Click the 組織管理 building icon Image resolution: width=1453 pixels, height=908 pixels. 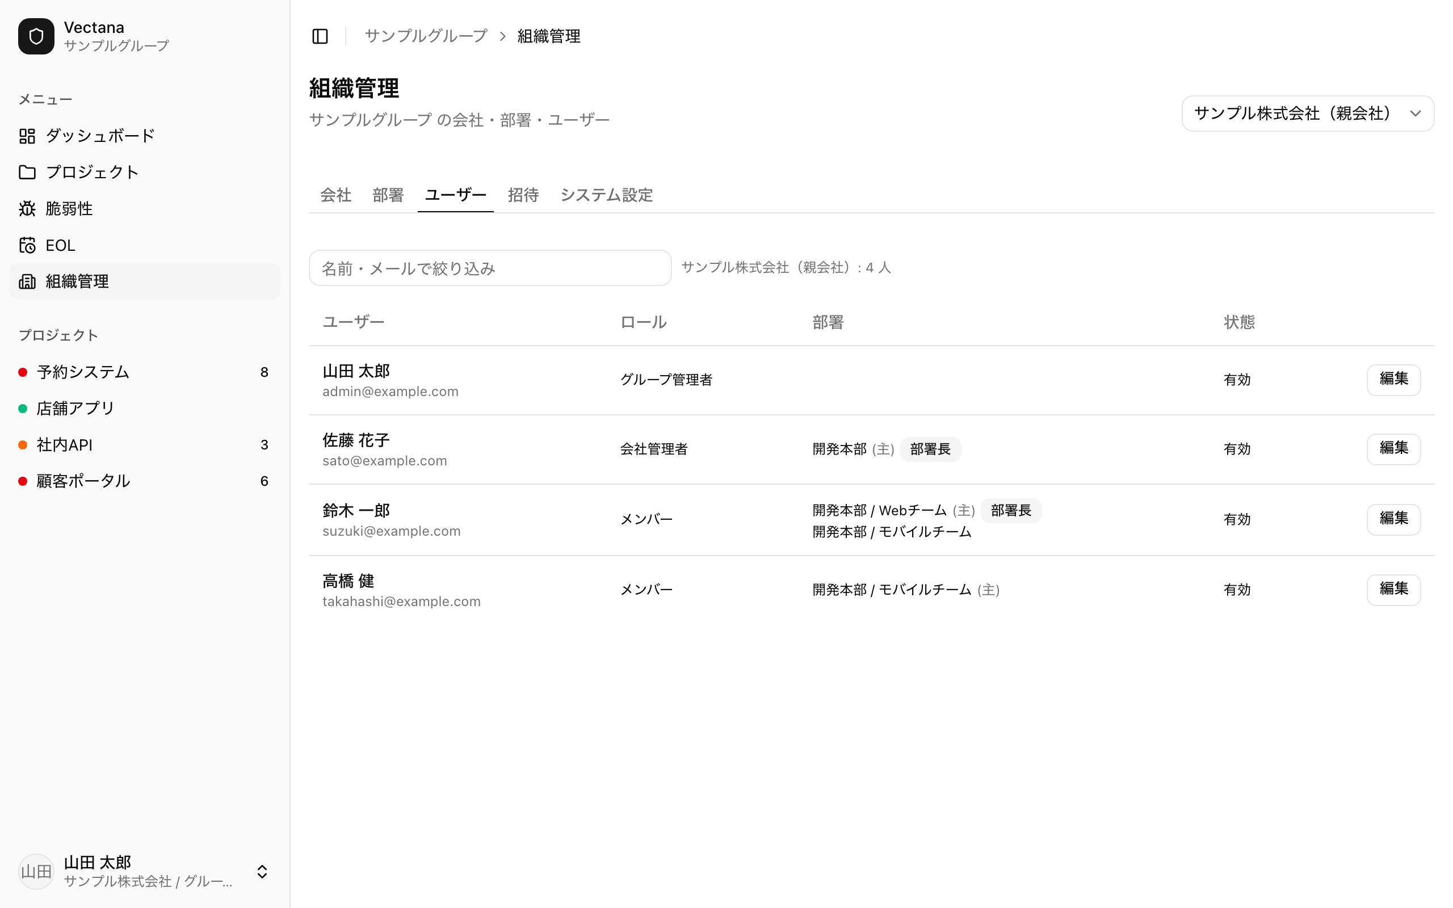click(27, 281)
